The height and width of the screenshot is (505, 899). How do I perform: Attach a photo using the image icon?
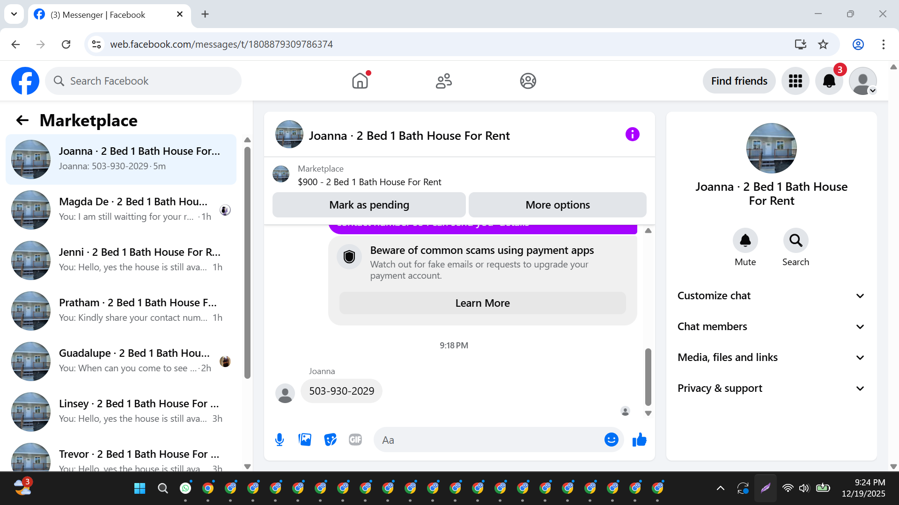click(305, 440)
